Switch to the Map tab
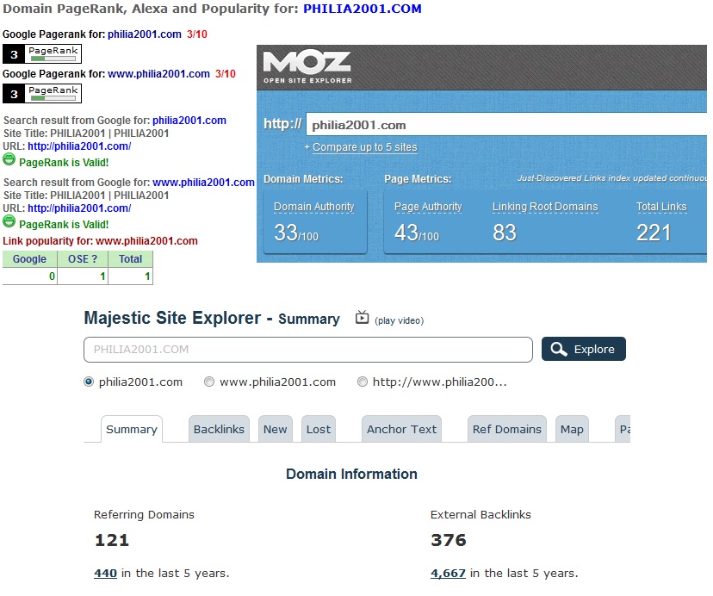 pyautogui.click(x=572, y=429)
